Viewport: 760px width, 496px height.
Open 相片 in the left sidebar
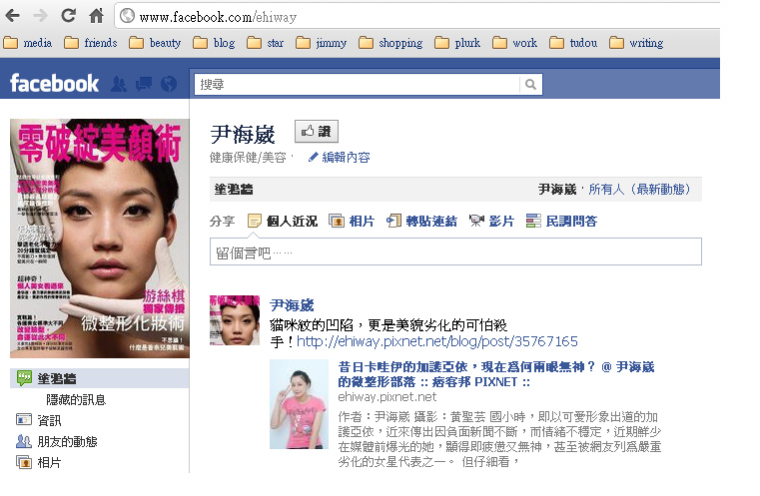tap(39, 463)
